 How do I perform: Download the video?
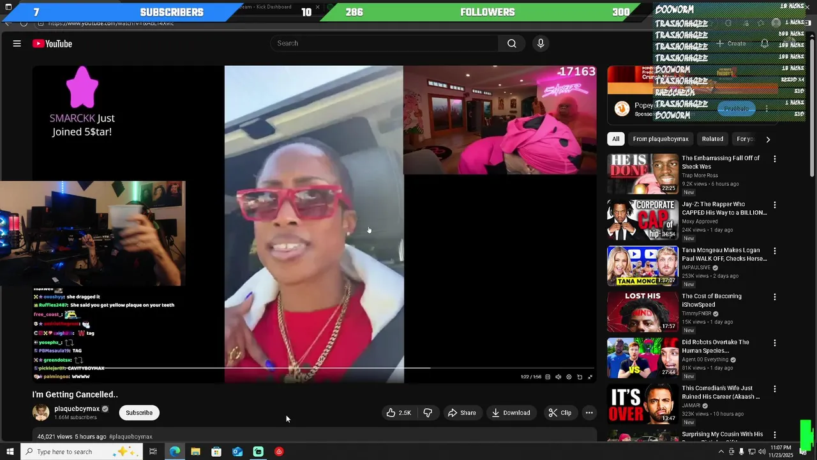coord(511,413)
